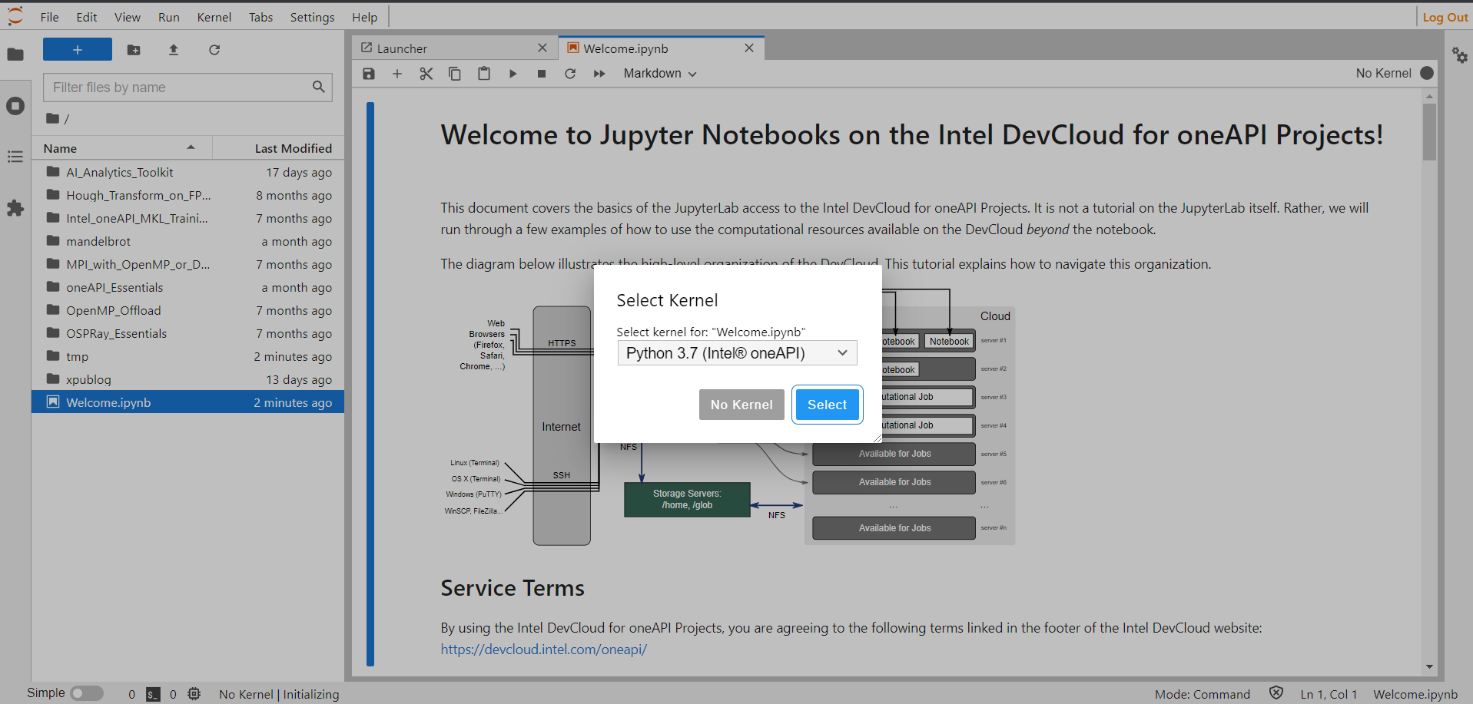Open Running Terminals and Kernels panel

point(15,106)
